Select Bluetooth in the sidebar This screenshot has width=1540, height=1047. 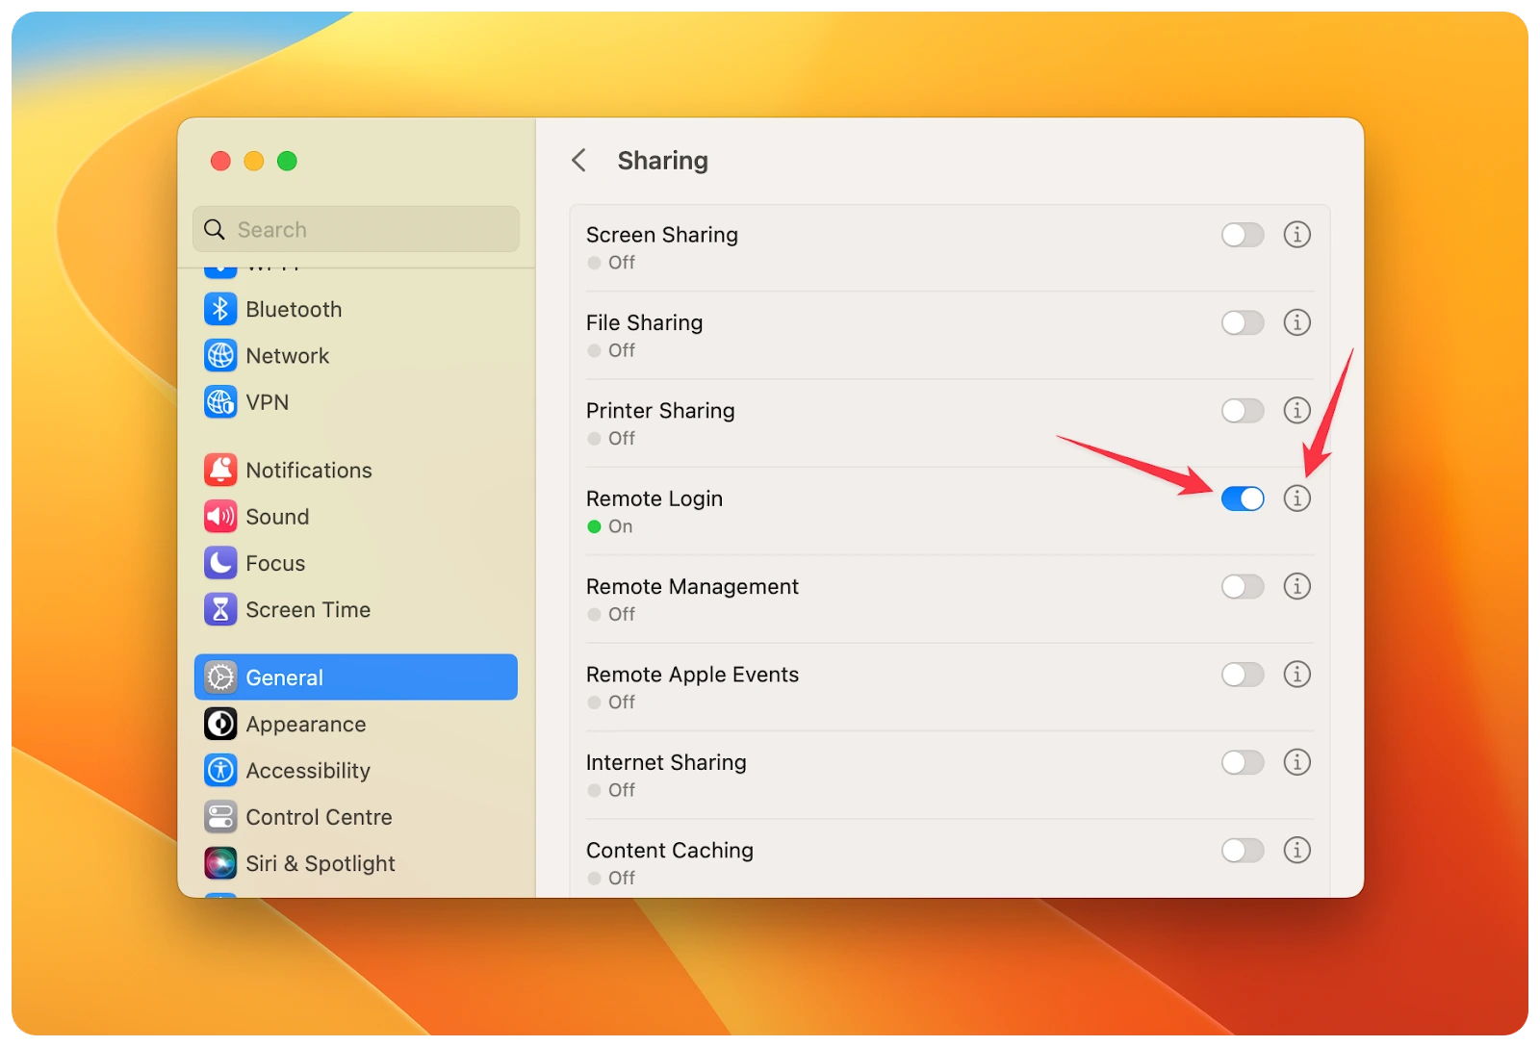coord(356,309)
